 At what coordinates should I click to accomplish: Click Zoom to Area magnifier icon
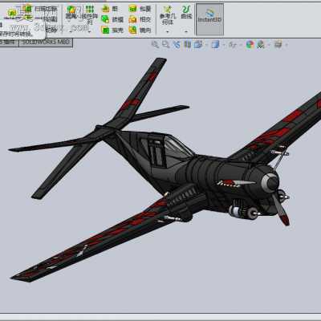(x=166, y=44)
